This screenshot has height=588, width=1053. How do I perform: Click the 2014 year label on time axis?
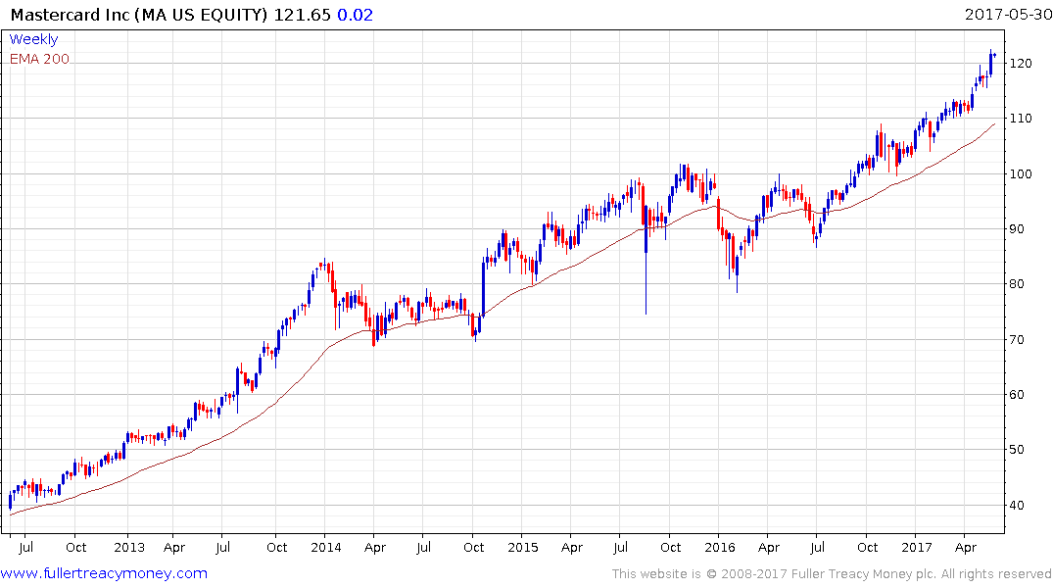pyautogui.click(x=326, y=548)
